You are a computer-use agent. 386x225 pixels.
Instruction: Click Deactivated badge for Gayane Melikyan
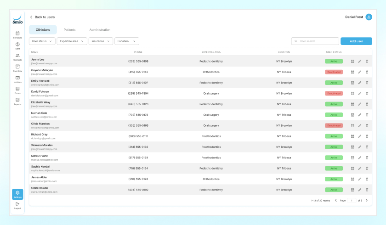[x=334, y=72]
